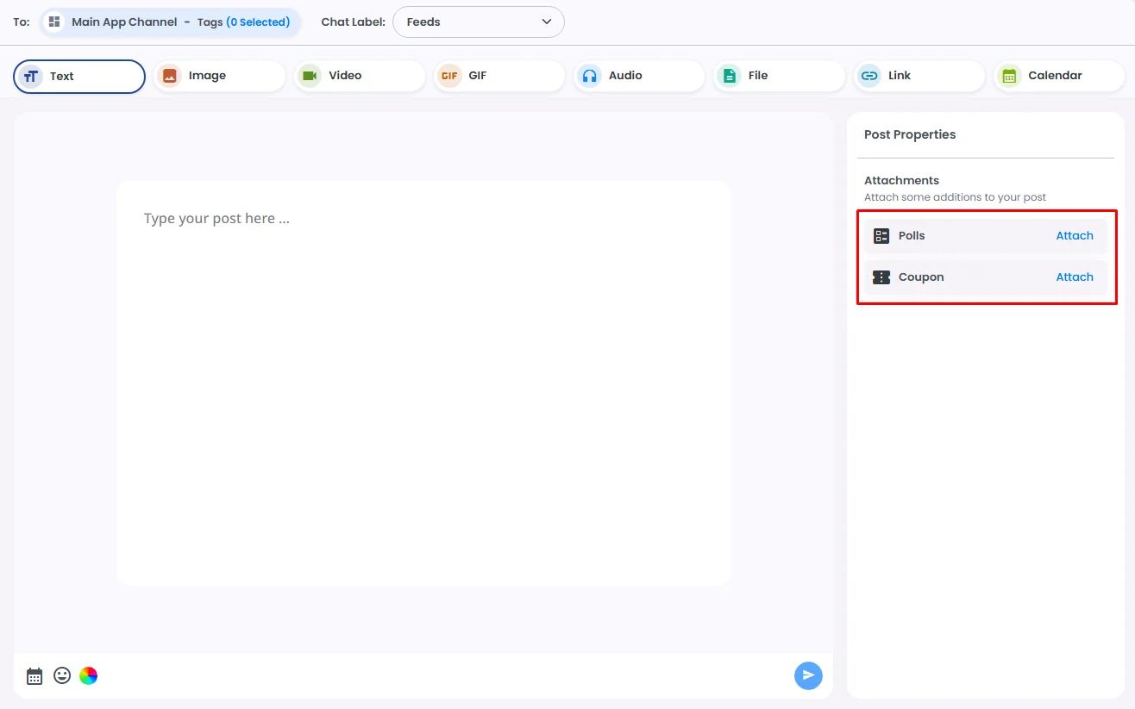1135x709 pixels.
Task: Select the Link post type
Action: 919,76
